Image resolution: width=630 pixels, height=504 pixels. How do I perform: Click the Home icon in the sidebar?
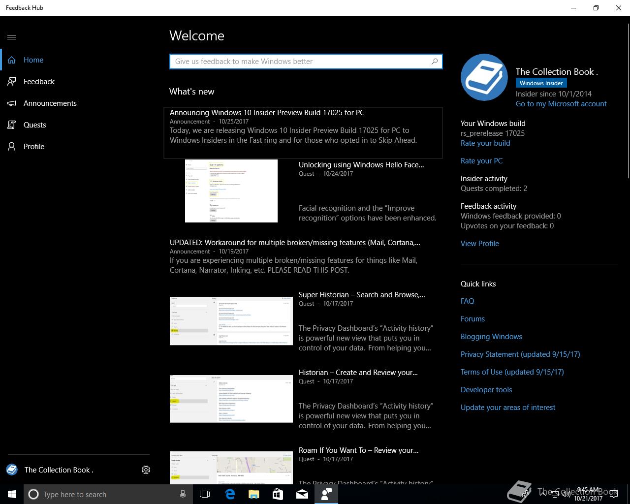point(12,60)
